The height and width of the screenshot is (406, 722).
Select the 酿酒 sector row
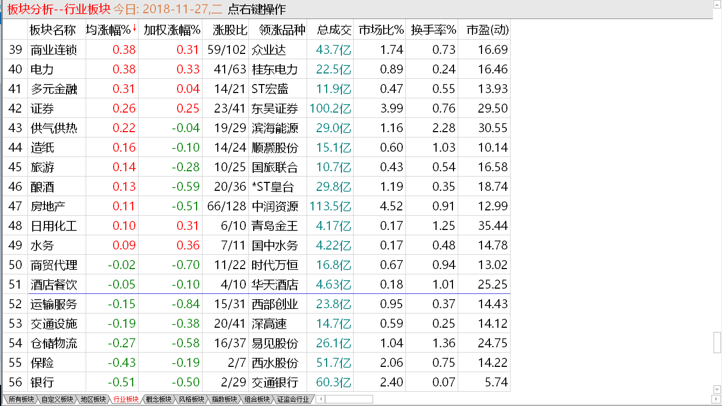(x=256, y=187)
